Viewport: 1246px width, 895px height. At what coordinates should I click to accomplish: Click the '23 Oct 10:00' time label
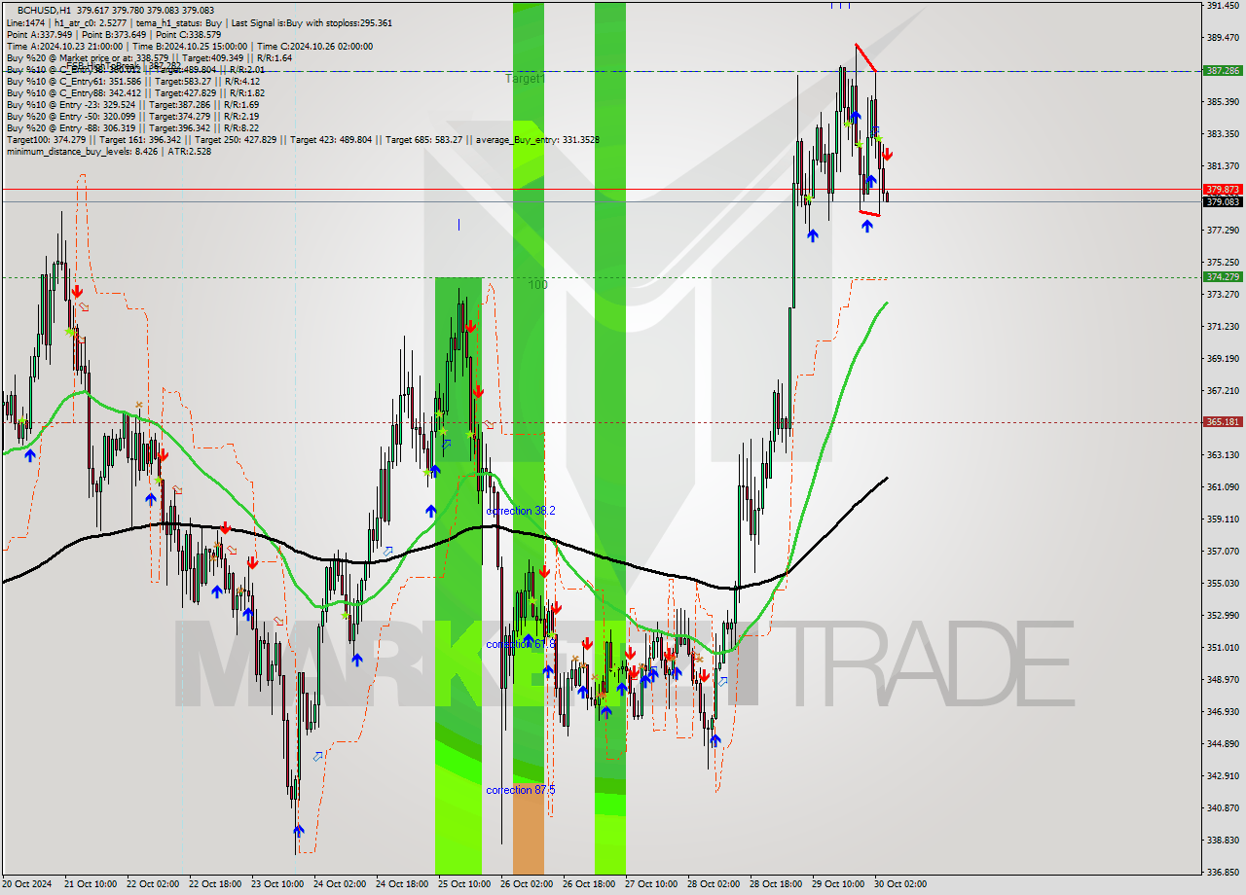[x=276, y=884]
